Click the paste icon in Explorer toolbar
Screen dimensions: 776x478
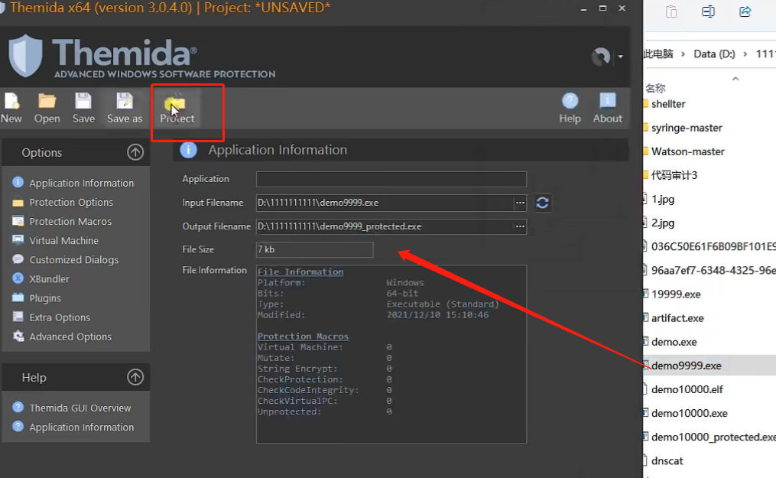pos(671,11)
